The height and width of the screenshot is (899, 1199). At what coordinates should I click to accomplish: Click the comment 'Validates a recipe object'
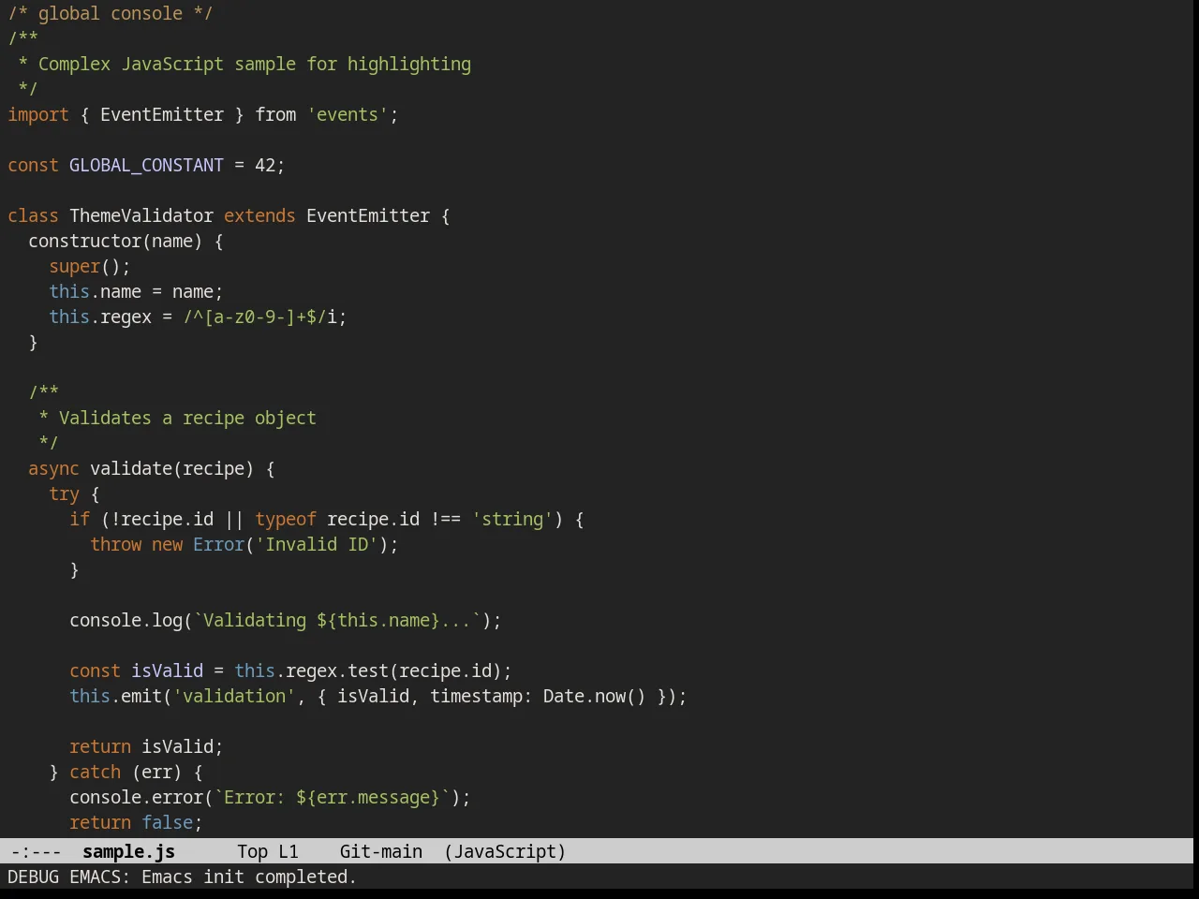coord(187,418)
